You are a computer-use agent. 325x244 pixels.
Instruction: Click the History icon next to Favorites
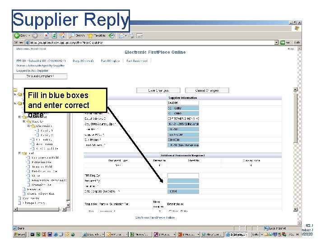(x=111, y=36)
